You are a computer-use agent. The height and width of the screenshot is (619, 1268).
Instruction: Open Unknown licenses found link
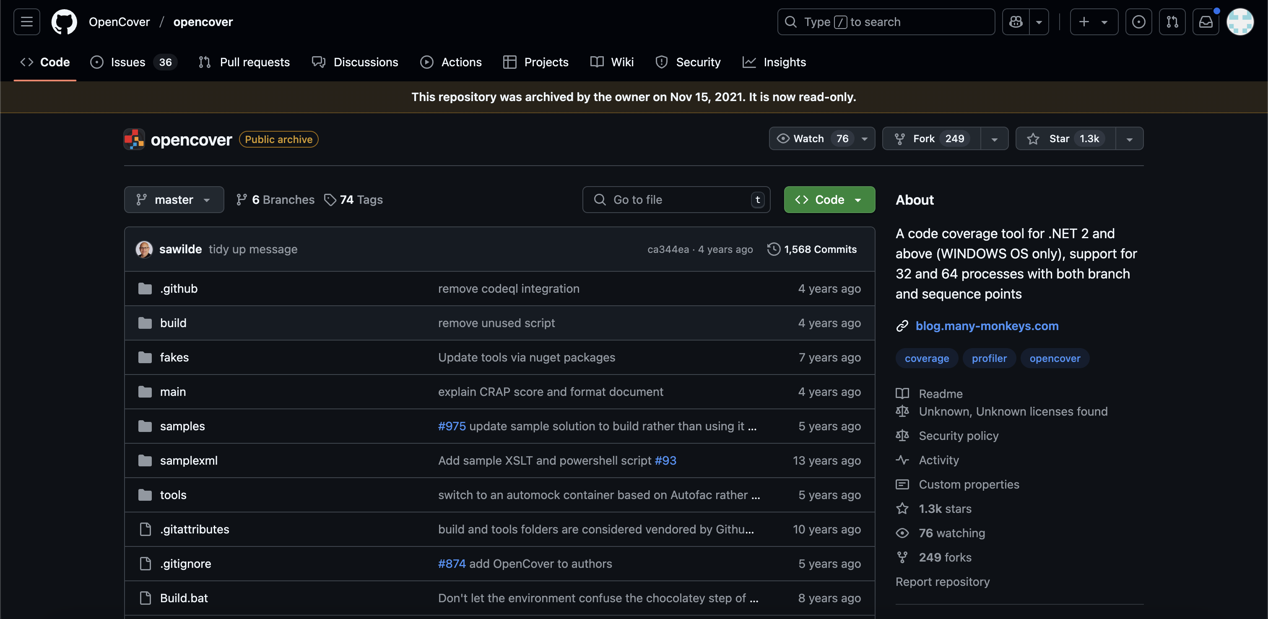point(1013,412)
